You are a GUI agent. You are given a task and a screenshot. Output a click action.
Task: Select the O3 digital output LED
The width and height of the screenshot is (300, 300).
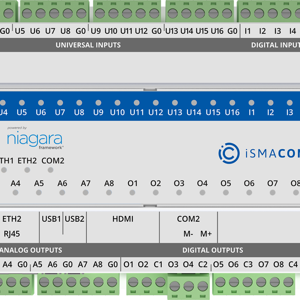click(179, 192)
